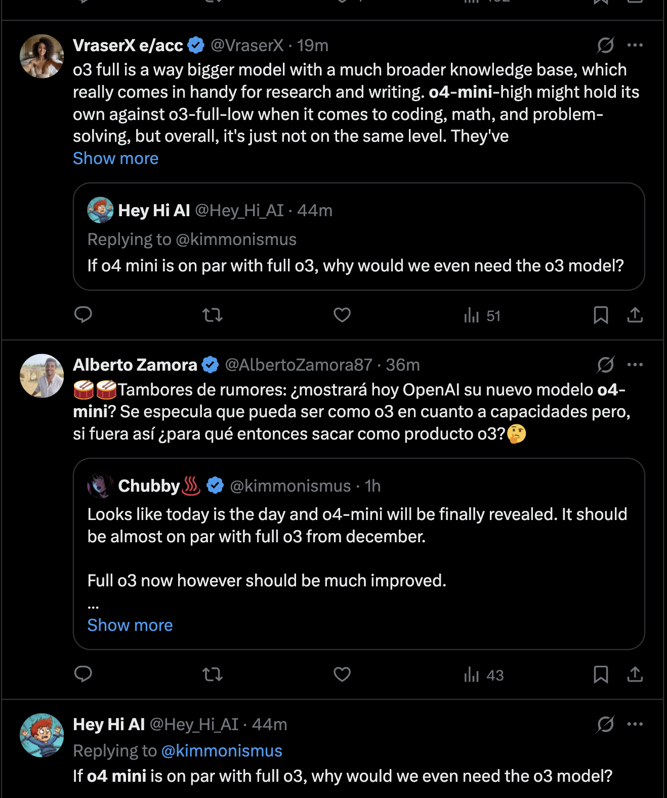Open Grok icon on VraserX's tweet
The image size is (667, 798).
[x=605, y=45]
